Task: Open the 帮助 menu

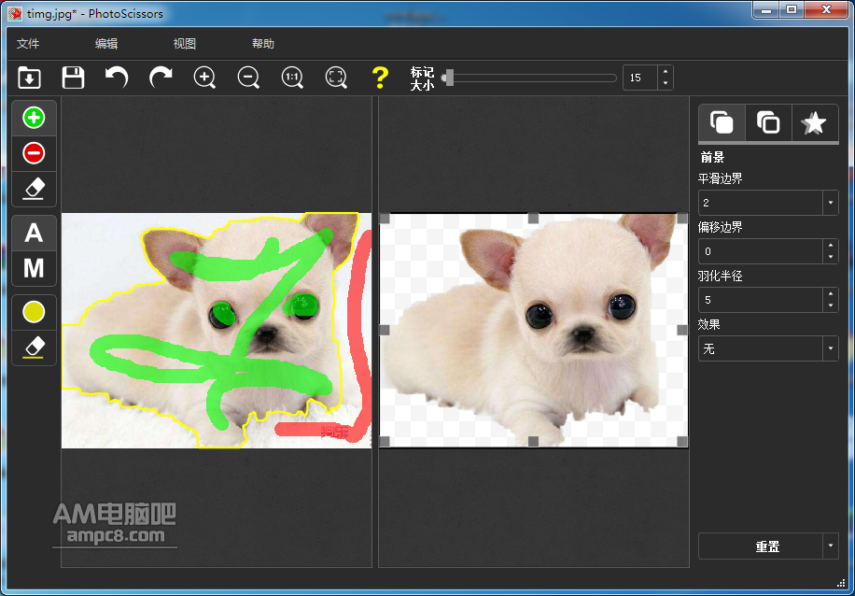Action: tap(263, 44)
